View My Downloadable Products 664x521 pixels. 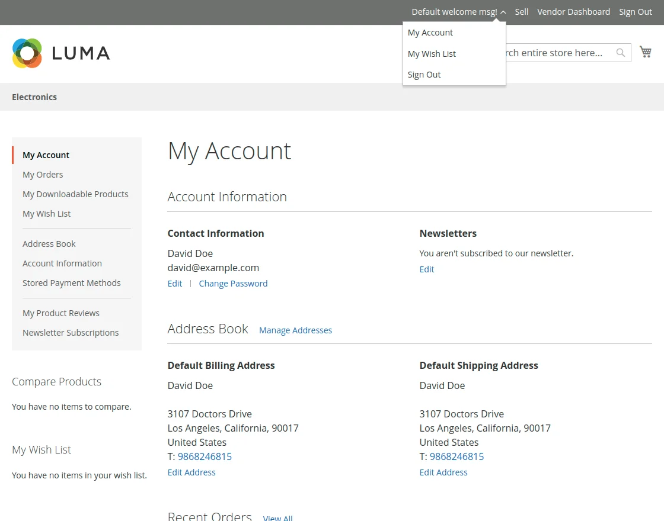(x=75, y=194)
